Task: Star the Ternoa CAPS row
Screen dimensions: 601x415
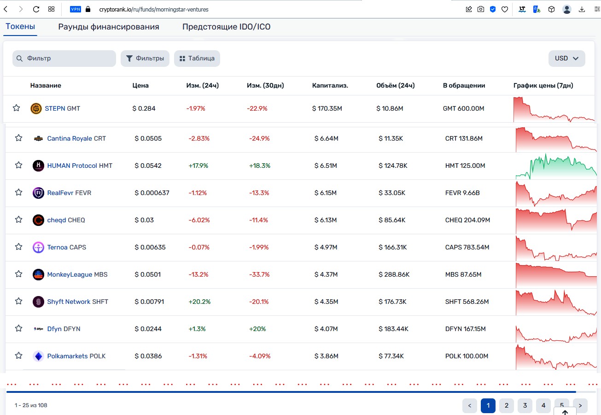Action: (19, 247)
